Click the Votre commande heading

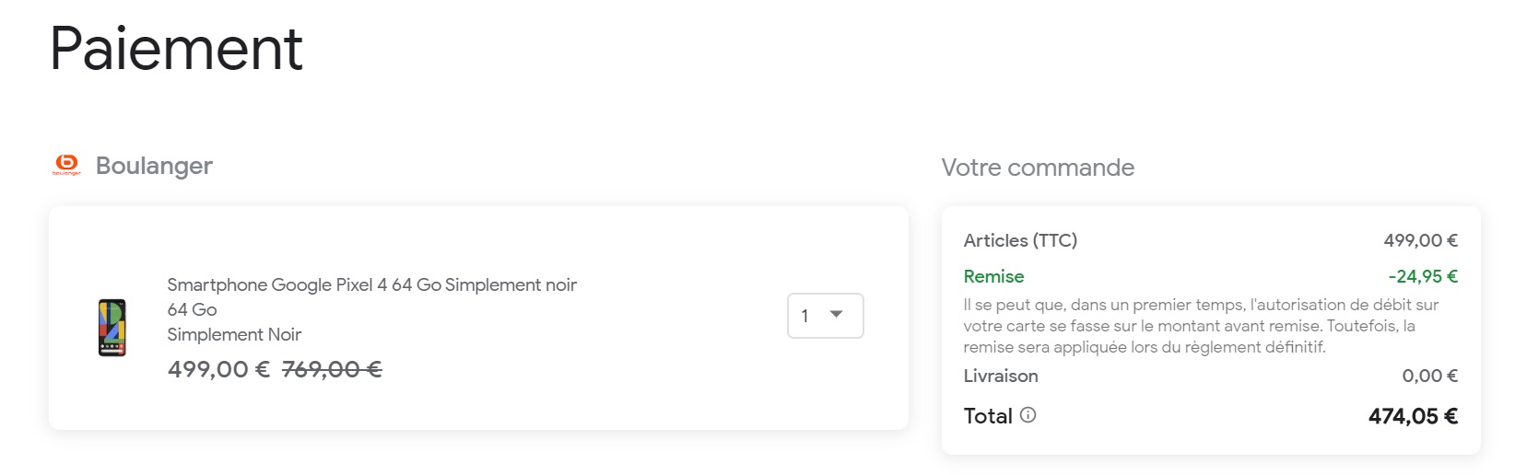[x=1038, y=168]
